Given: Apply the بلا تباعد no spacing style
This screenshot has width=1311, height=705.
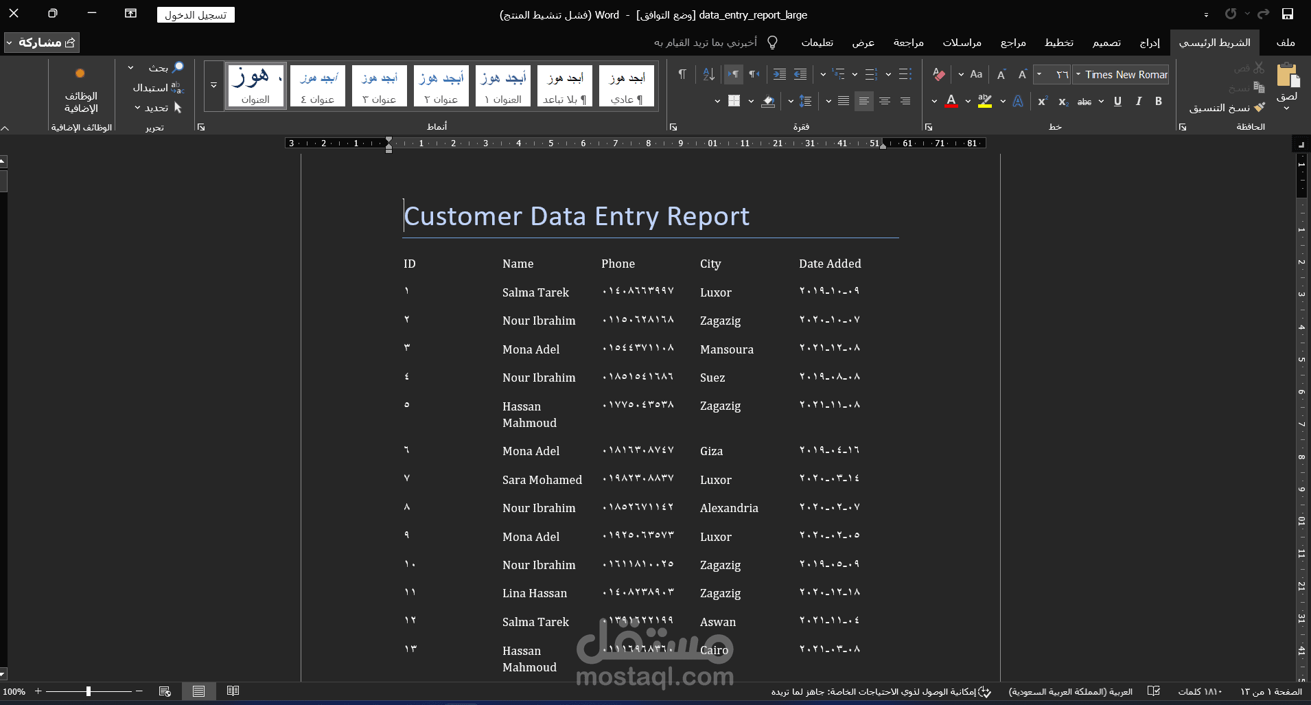Looking at the screenshot, I should (564, 86).
